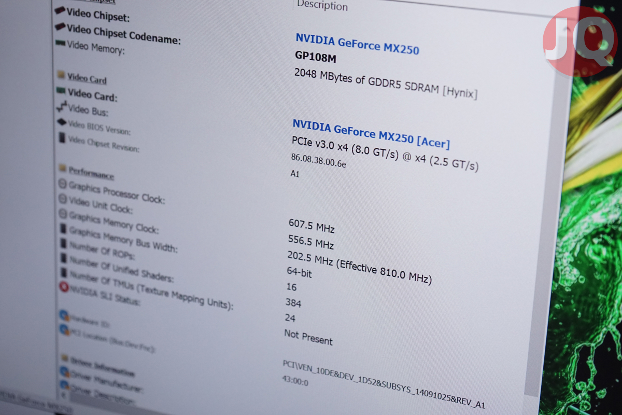Click the clock icon beside Graphics Memory Clock
This screenshot has height=415, width=622.
click(63, 214)
